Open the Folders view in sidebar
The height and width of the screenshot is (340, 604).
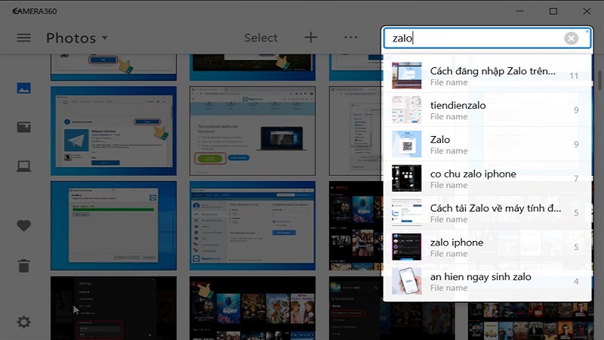(24, 166)
